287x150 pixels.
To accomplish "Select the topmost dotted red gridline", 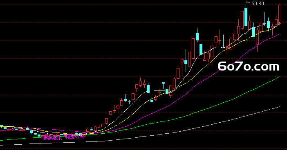I will [143, 5].
